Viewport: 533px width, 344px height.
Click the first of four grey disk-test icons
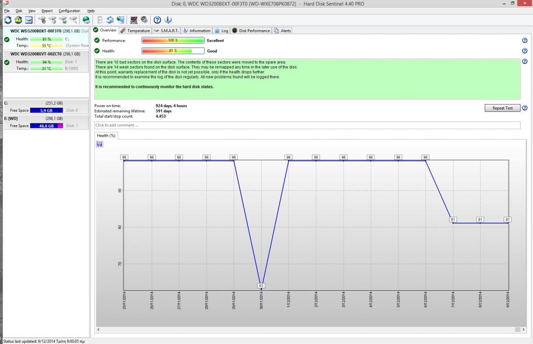pyautogui.click(x=42, y=20)
